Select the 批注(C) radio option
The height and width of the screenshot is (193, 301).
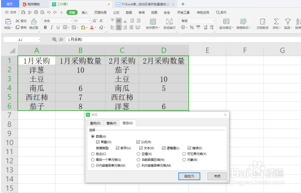coord(93,154)
